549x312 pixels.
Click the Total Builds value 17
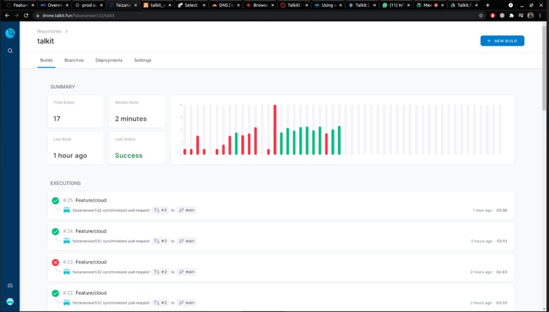tap(57, 119)
